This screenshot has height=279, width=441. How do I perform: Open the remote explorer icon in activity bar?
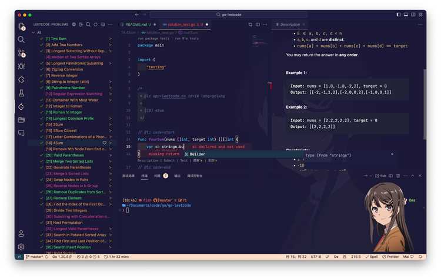(x=21, y=133)
